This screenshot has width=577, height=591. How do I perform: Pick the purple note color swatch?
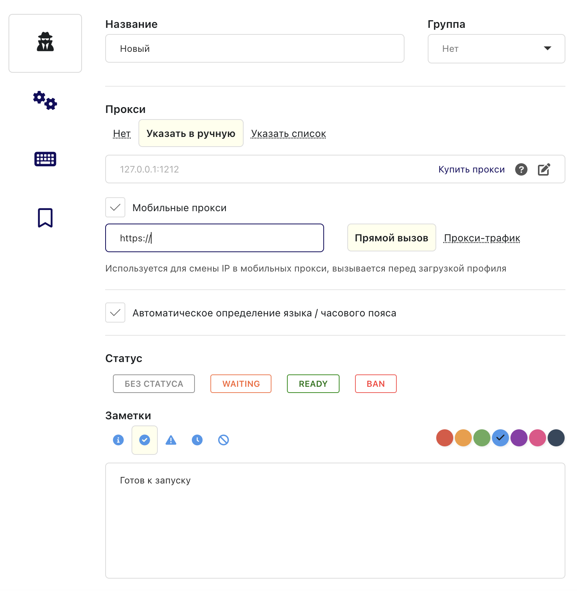[x=519, y=438]
